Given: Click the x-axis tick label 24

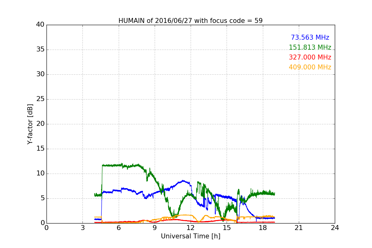Looking at the screenshot, I should click(x=335, y=228).
